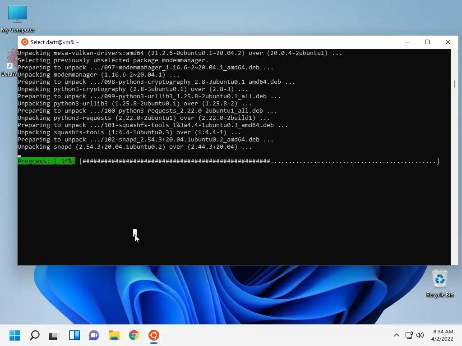This screenshot has width=462, height=346.
Task: Click 'Unpacking modemmanager (1.16.6-2~20.04.1)' line
Action: pos(98,75)
